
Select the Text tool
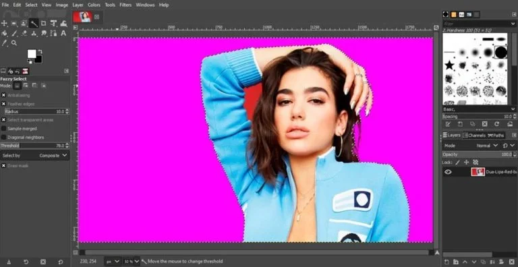pos(63,34)
